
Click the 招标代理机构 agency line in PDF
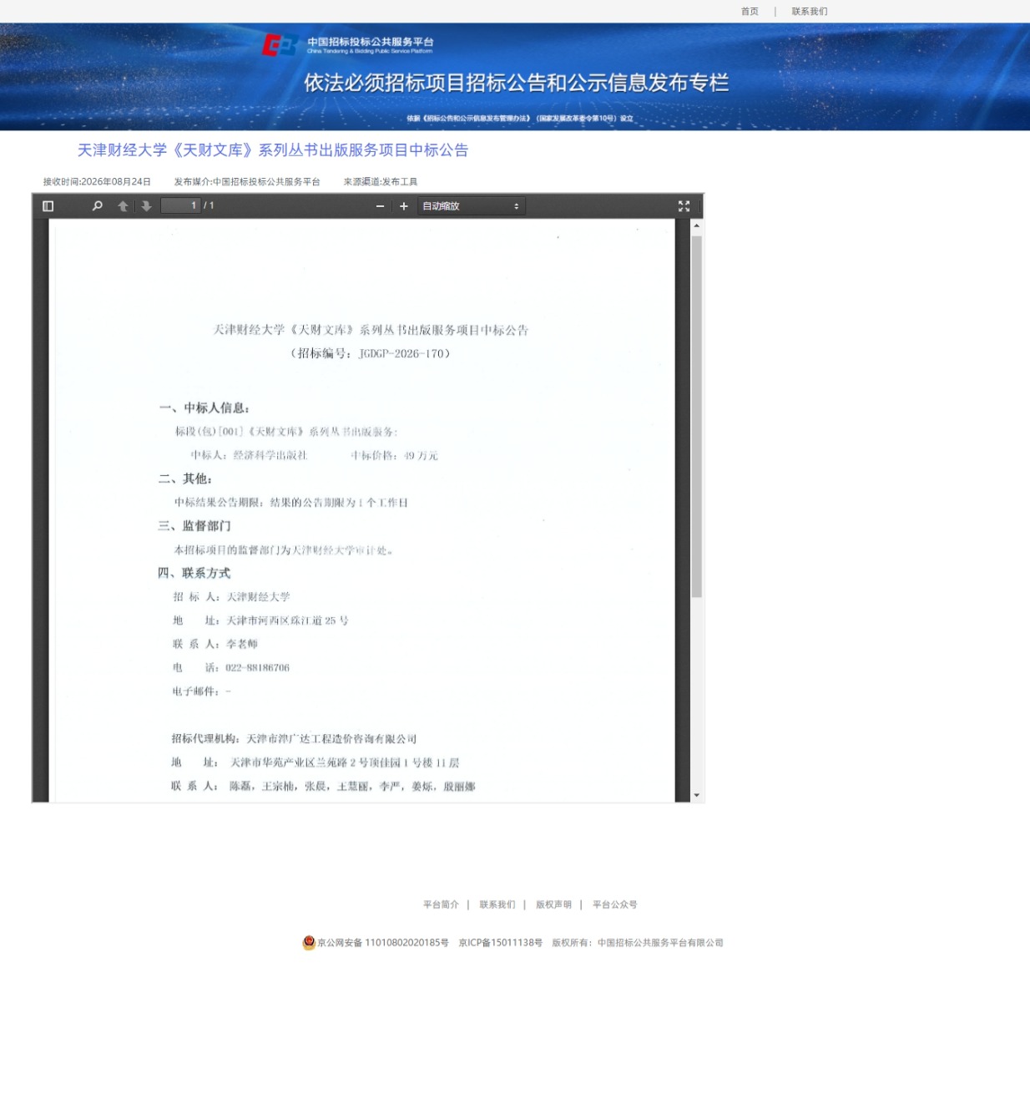tap(294, 739)
